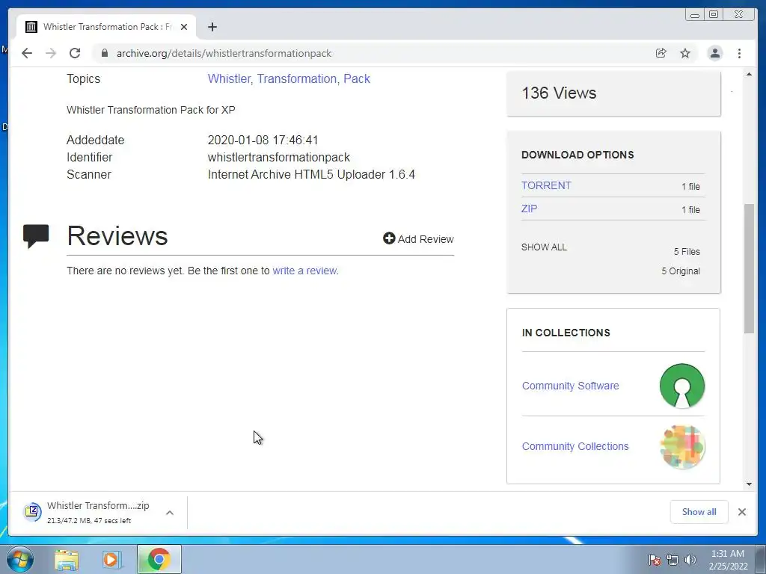Open the volume speaker tray icon
766x574 pixels.
point(690,559)
